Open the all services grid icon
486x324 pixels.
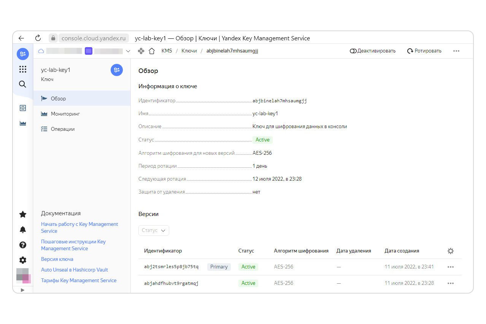[x=23, y=69]
